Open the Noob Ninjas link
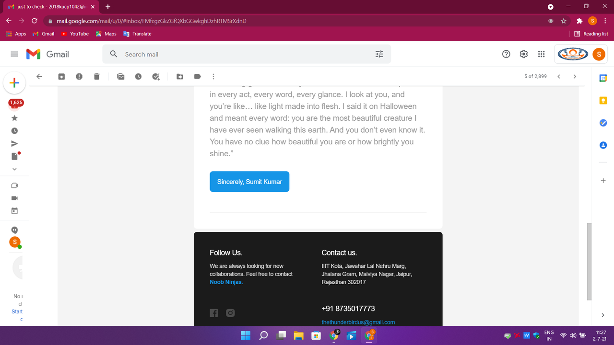Image resolution: width=614 pixels, height=345 pixels. point(225,282)
